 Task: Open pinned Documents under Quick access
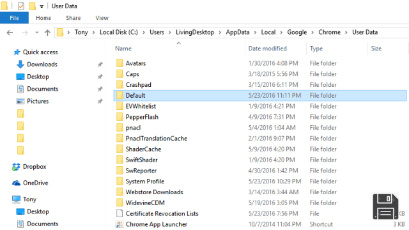[x=38, y=89]
